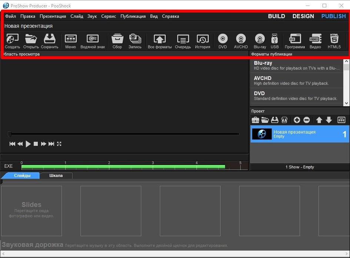350x258 pixels.
Task: Click the new project briefcase icon
Action: [255, 120]
